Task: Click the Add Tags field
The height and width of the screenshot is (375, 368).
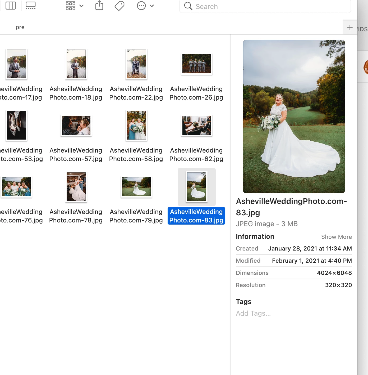Action: 254,314
